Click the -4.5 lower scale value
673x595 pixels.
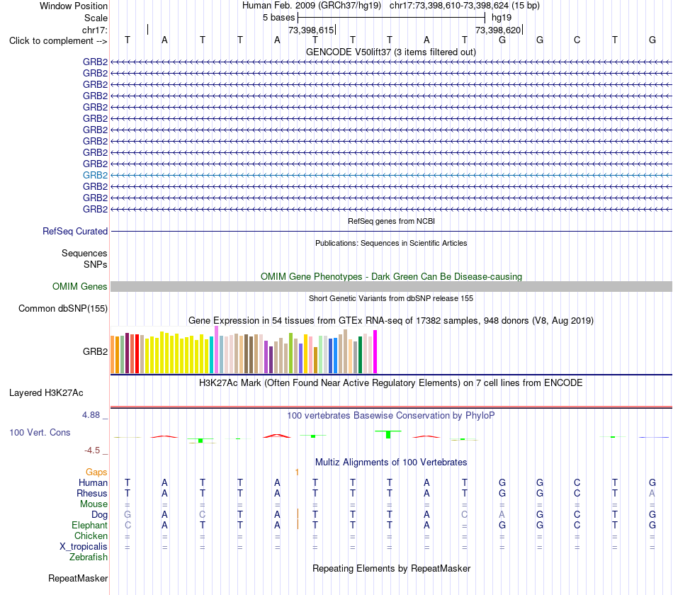click(92, 450)
